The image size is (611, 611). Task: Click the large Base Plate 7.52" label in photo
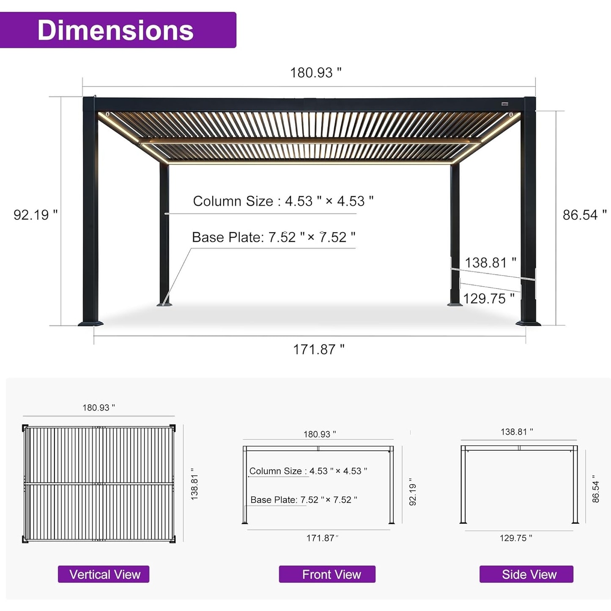tap(274, 237)
